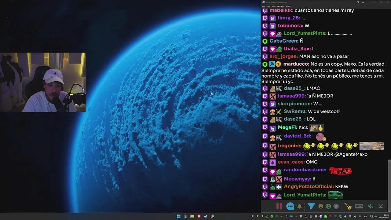
Task: Click the title bar icon left of the pin
Action: (358, 2)
